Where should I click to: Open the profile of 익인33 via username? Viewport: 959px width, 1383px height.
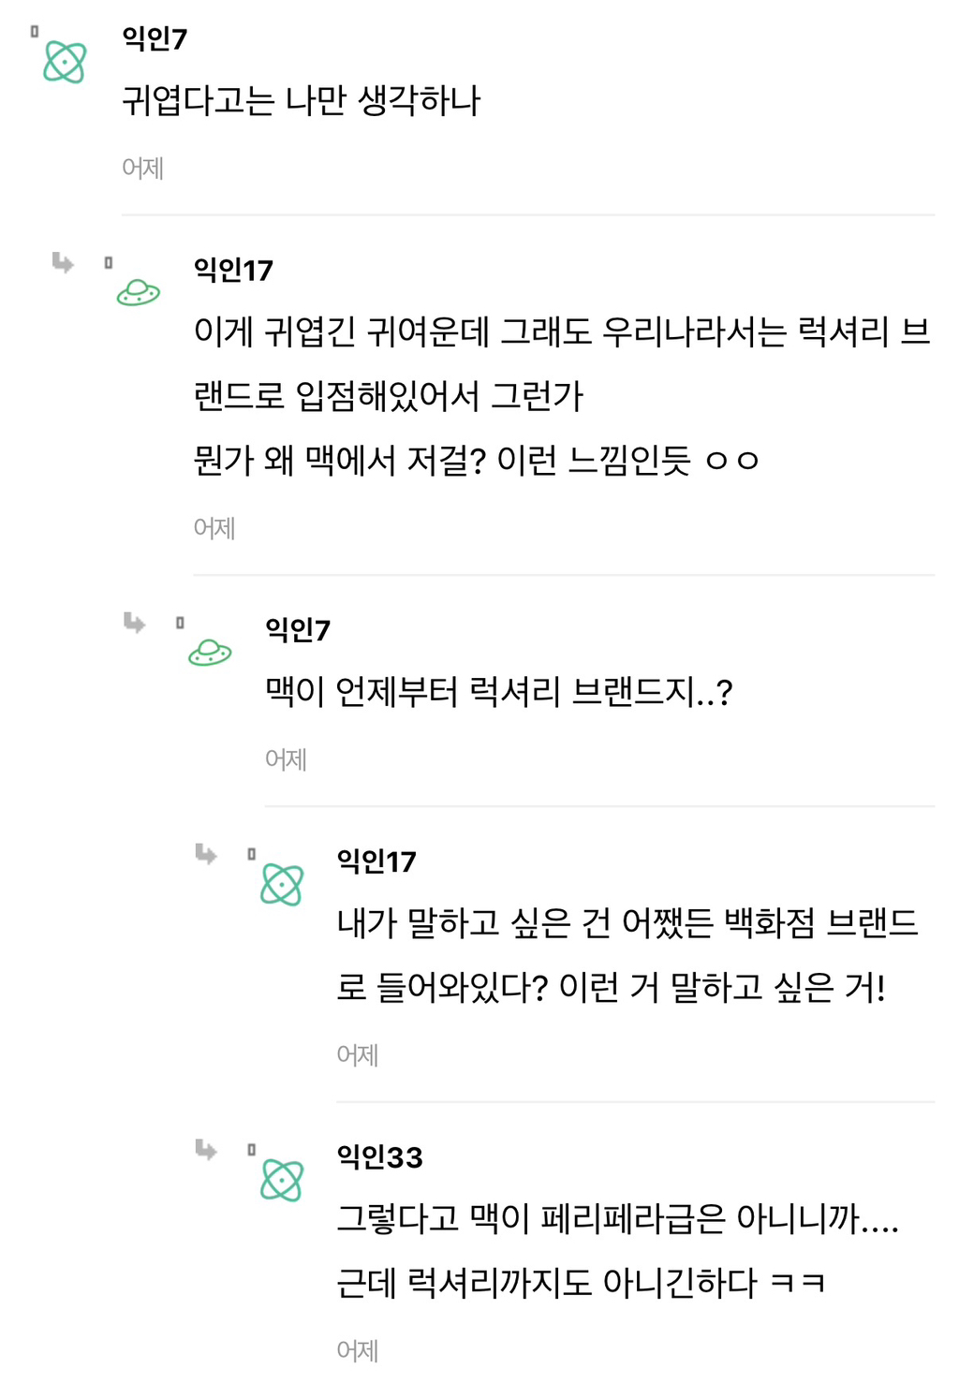(379, 1157)
